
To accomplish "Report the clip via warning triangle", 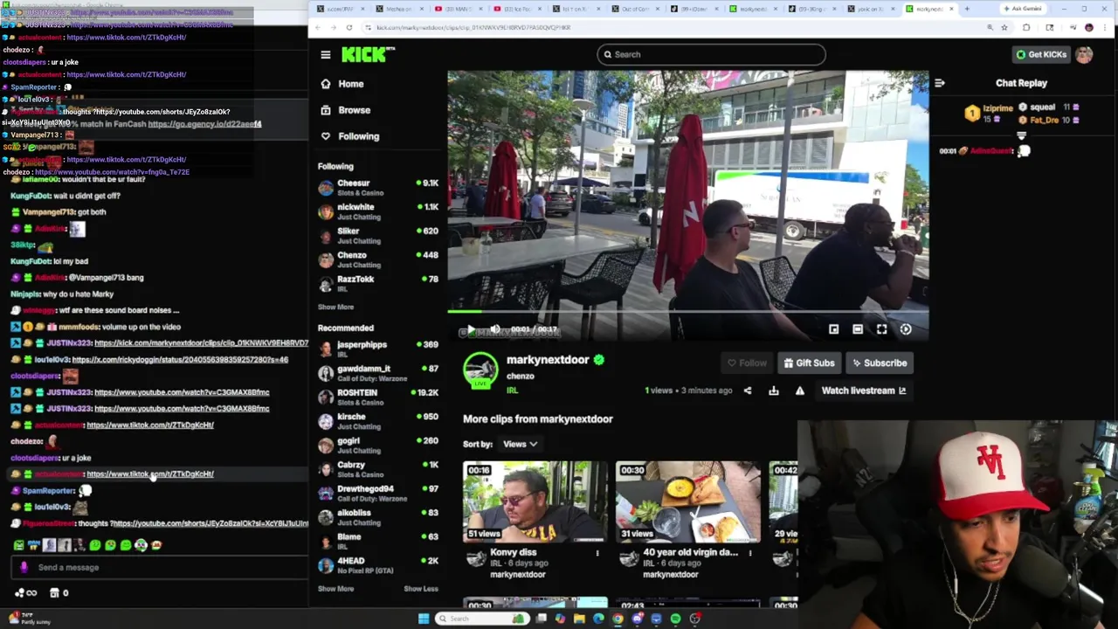I will point(799,391).
